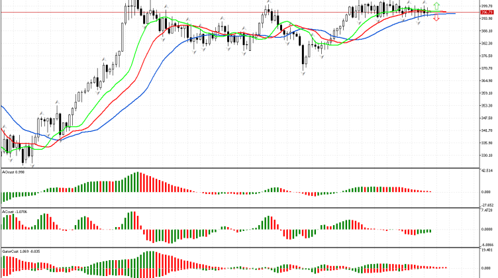Click the red down arrow signal
498x278 pixels.
(x=436, y=19)
